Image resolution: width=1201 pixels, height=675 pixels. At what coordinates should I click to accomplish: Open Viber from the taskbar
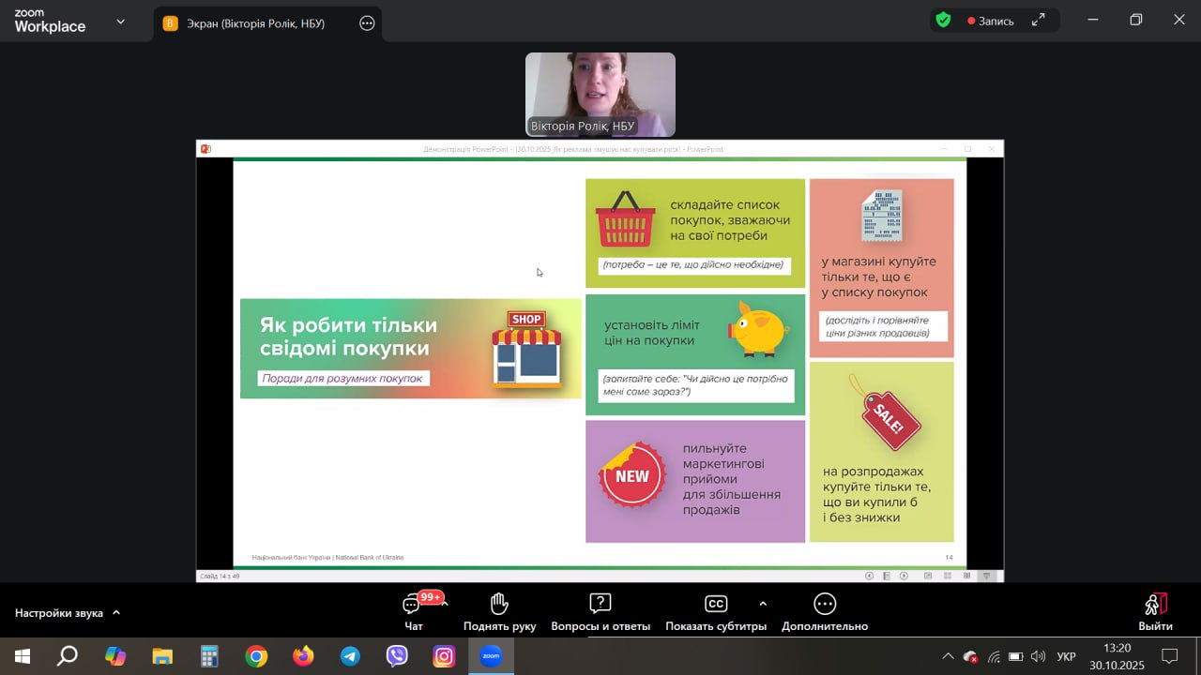click(397, 656)
